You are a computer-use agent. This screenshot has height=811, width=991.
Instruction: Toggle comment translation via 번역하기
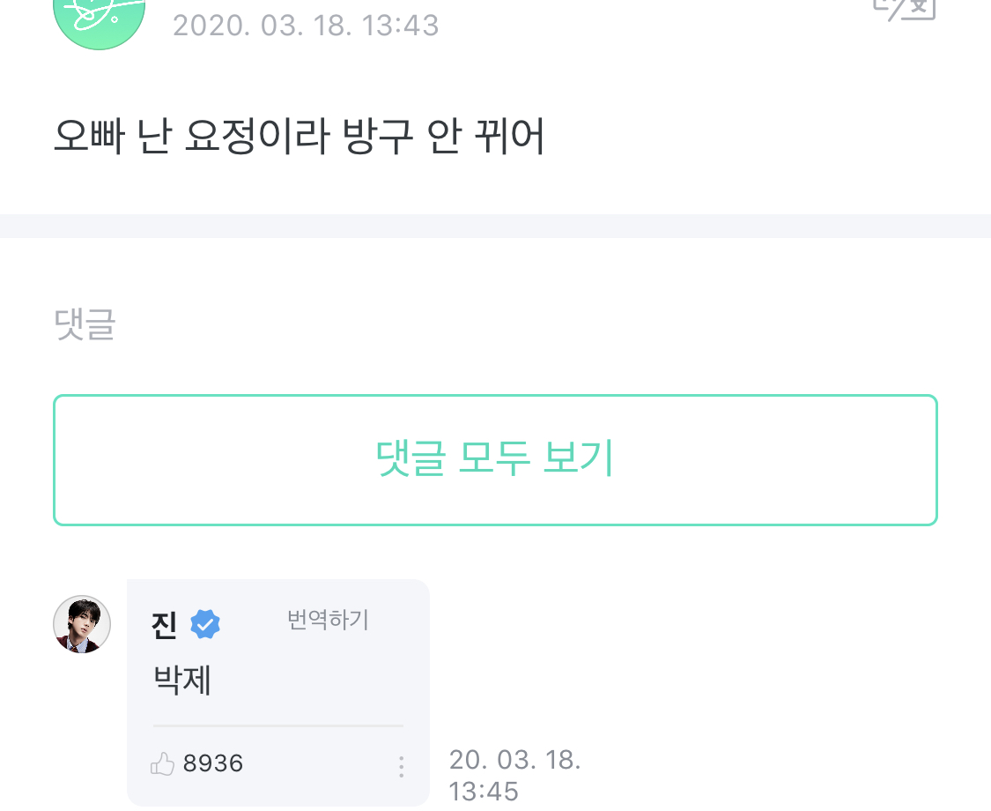coord(327,620)
